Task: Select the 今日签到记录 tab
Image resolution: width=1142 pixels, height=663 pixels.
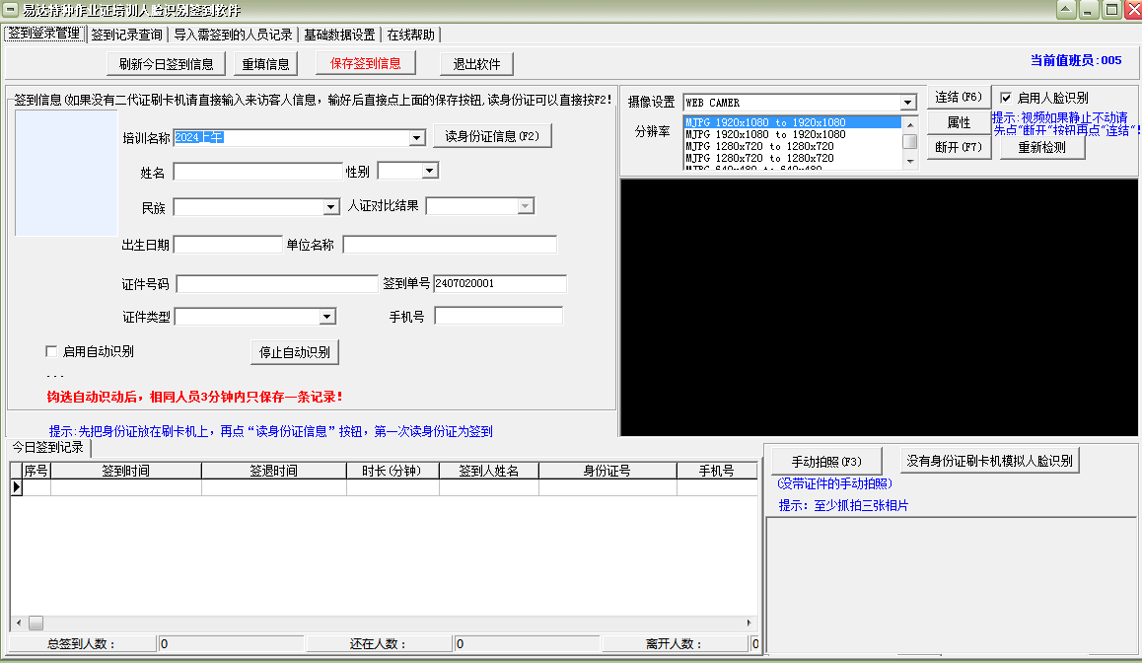Action: tap(48, 447)
